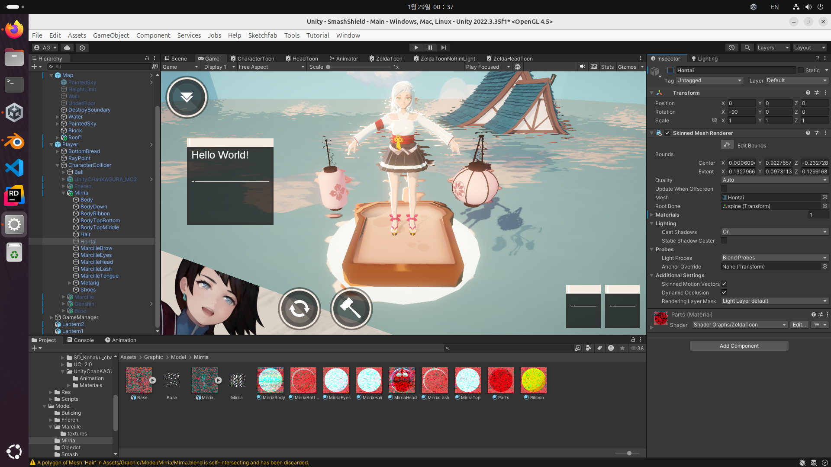Open the Free Aspect dropdown
The height and width of the screenshot is (467, 831).
(x=271, y=67)
